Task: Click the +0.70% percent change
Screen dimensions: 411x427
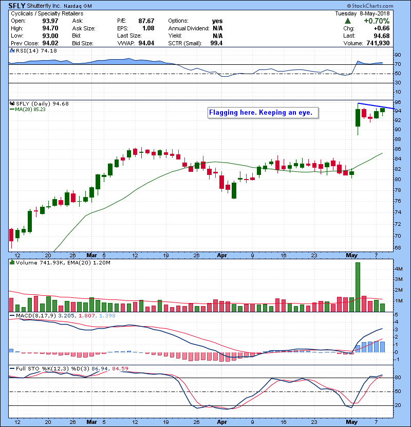Action: pos(377,21)
